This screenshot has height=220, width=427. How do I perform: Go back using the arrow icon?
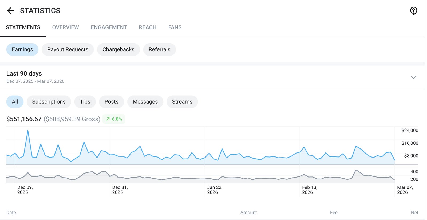pyautogui.click(x=10, y=11)
